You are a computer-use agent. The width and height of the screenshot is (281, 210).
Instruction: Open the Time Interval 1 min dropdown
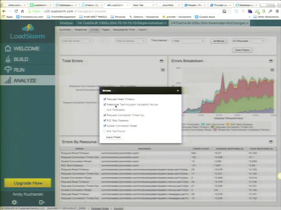click(x=188, y=41)
